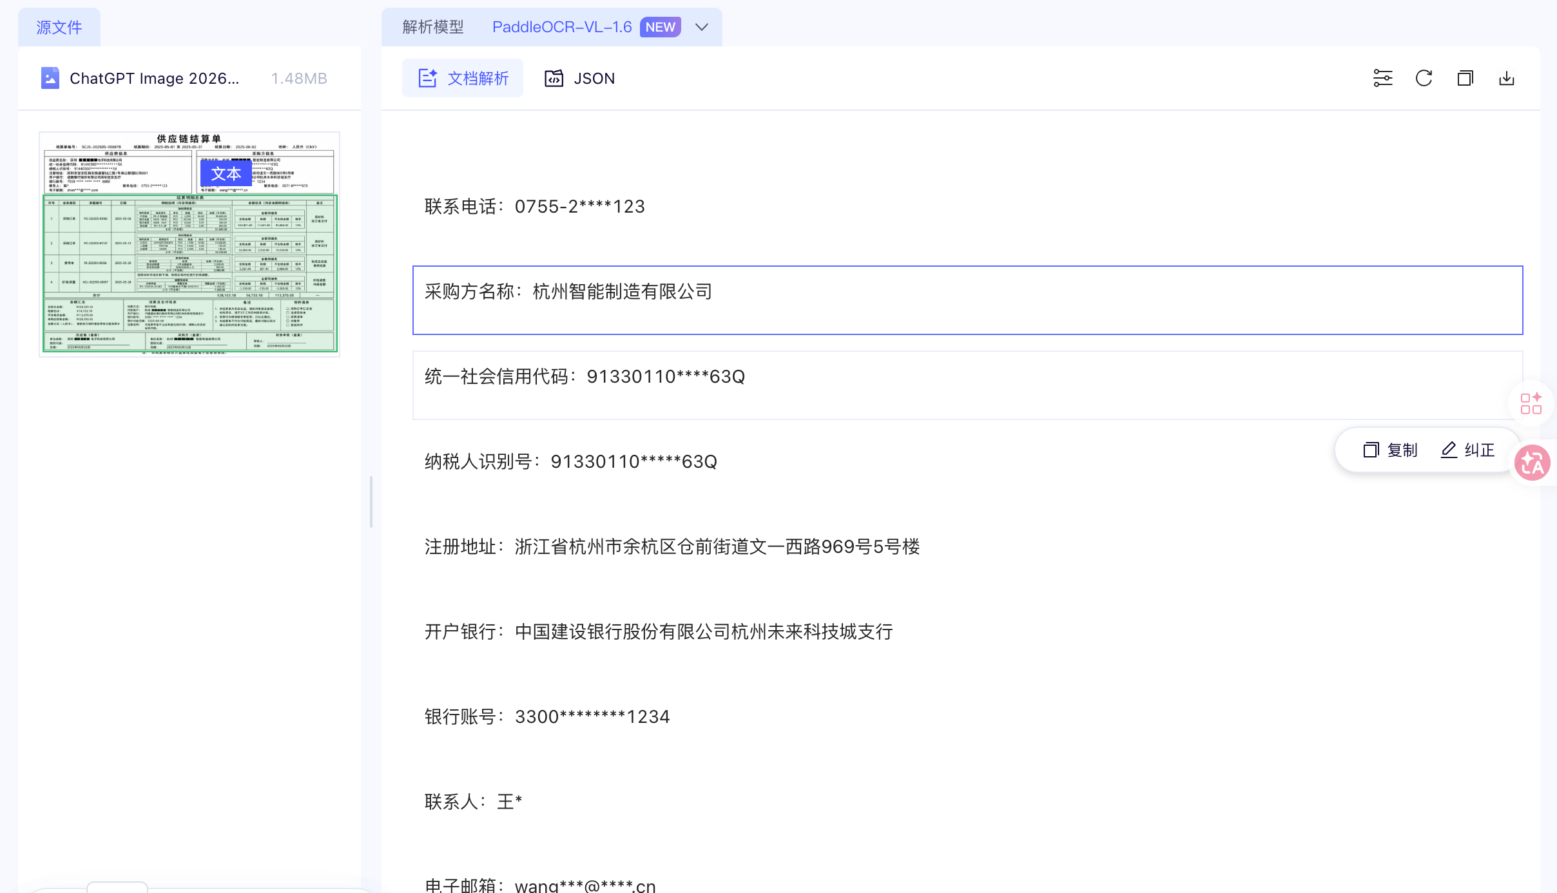Screen dimensions: 1557x893
Task: Click the source document thumbnail preview
Action: click(189, 244)
